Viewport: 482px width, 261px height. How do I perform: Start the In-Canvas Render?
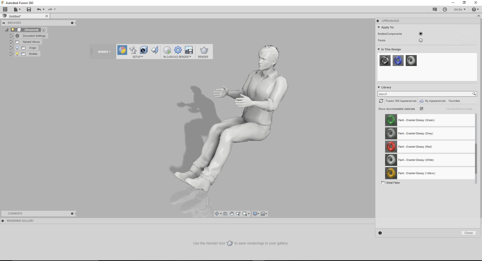click(167, 50)
